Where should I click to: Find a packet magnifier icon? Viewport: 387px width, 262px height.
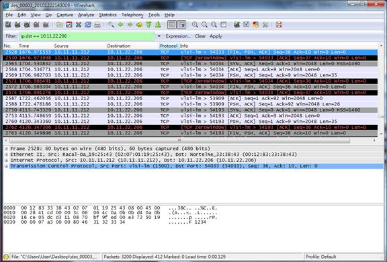point(111,25)
